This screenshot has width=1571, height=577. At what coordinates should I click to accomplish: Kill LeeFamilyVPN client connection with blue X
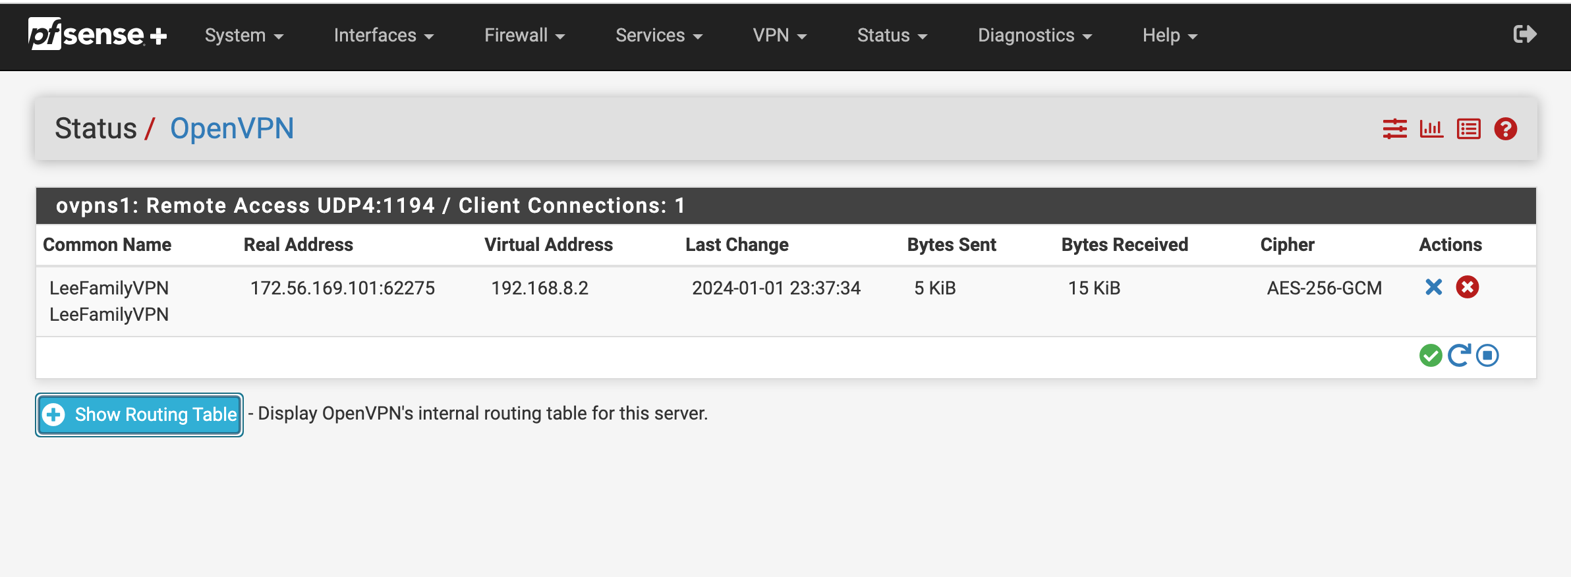[1434, 287]
